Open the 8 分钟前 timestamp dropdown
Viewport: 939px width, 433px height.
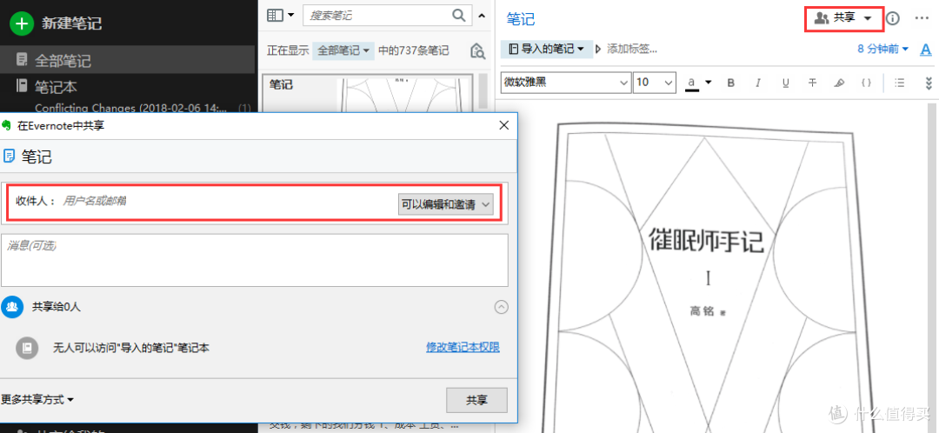[883, 49]
